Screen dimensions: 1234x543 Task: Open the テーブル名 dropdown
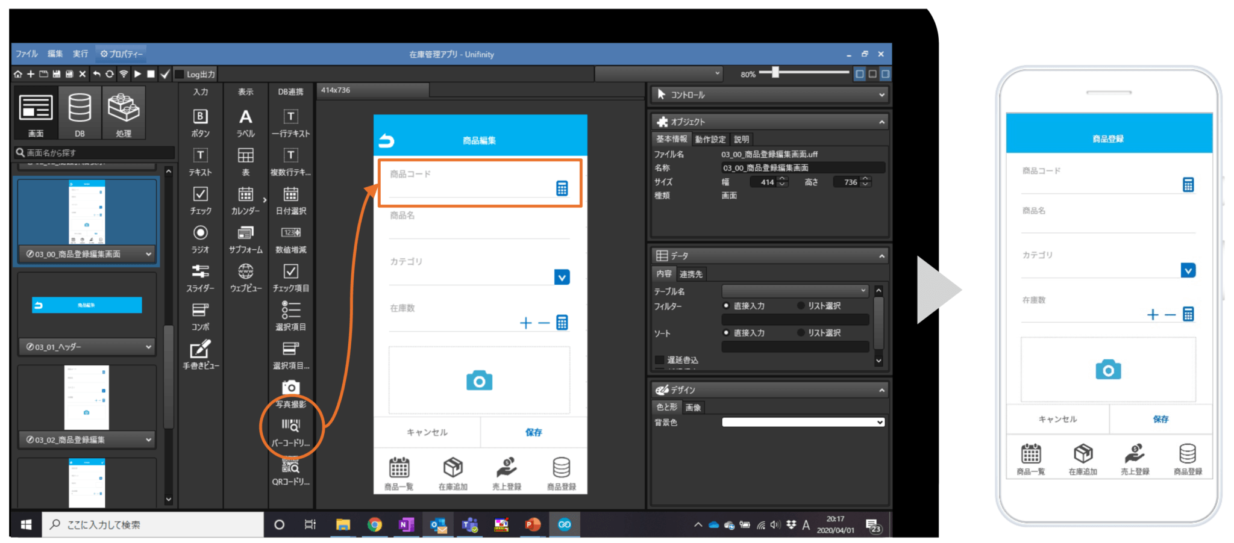point(795,291)
